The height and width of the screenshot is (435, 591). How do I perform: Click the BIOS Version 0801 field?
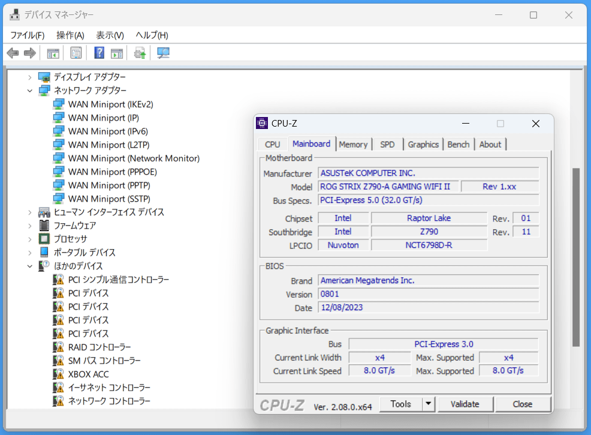429,294
